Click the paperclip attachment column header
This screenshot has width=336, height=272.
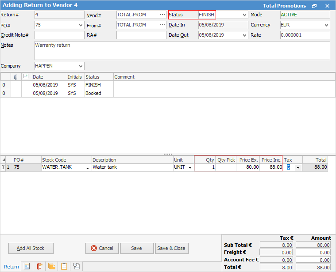point(16,77)
